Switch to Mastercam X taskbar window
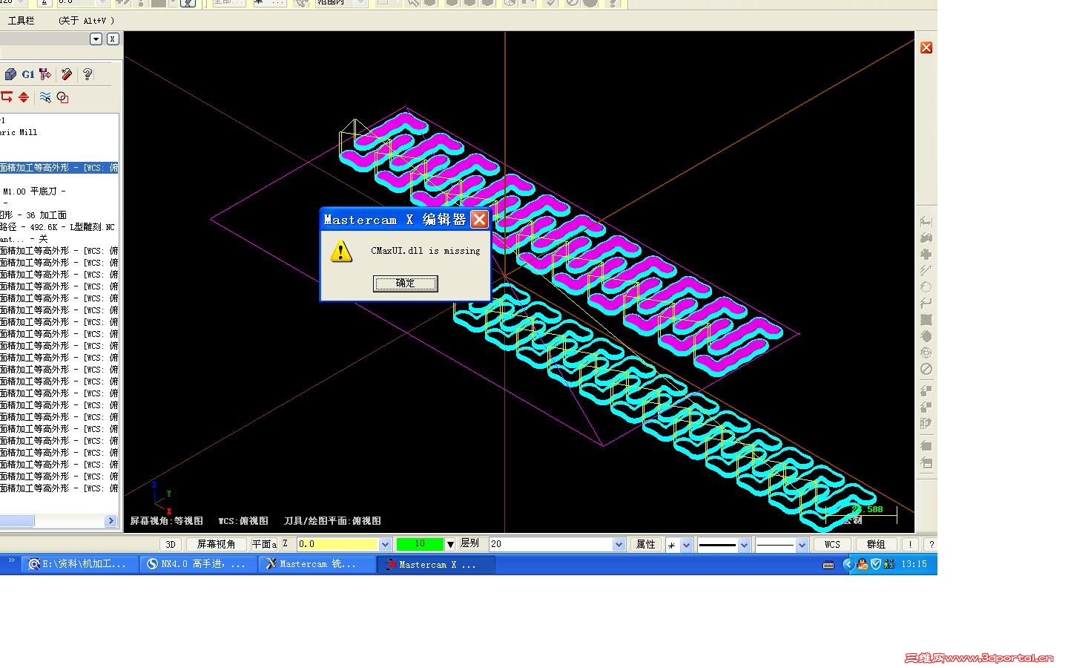This screenshot has width=1068, height=668. (435, 564)
